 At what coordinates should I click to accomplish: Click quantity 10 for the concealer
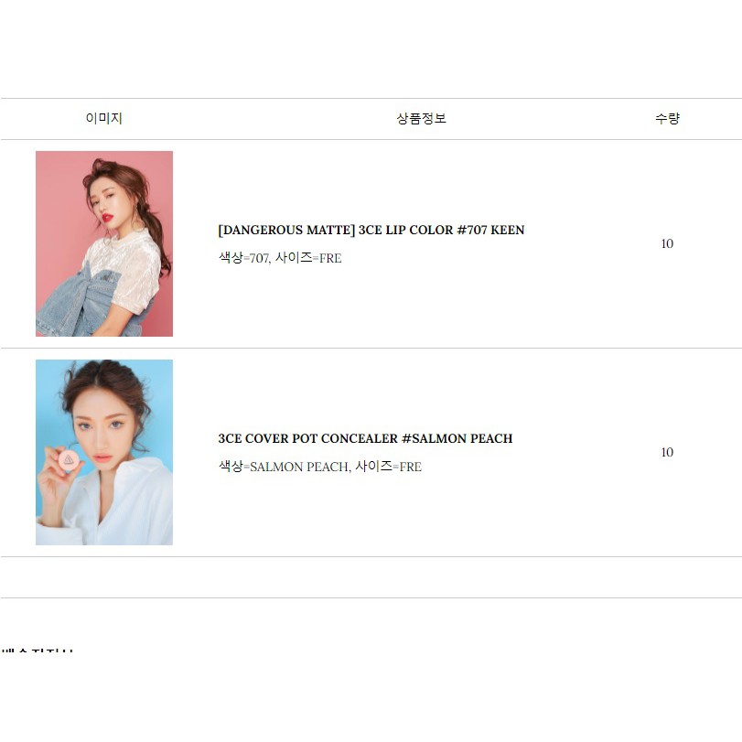(667, 452)
